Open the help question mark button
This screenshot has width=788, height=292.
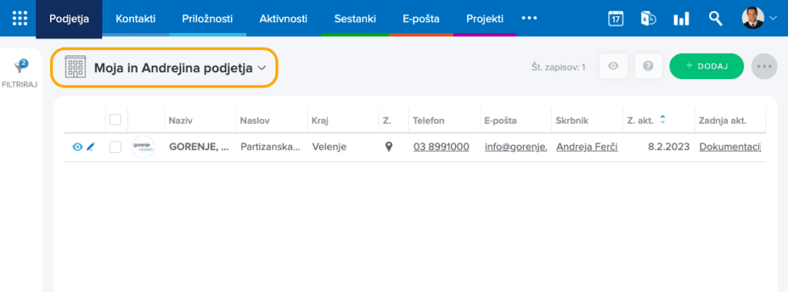pyautogui.click(x=648, y=66)
